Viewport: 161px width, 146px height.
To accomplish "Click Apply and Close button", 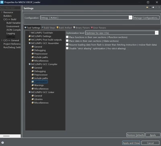I will pos(131,143).
